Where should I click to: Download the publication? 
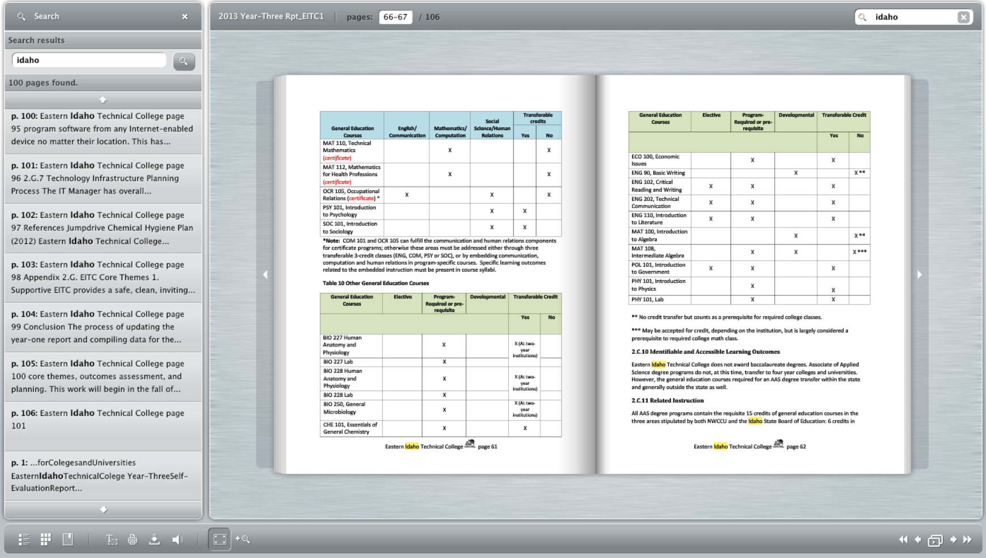(x=154, y=540)
